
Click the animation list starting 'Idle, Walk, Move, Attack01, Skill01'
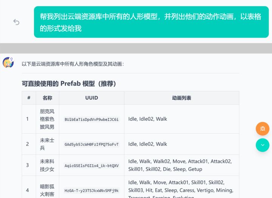click(x=181, y=190)
